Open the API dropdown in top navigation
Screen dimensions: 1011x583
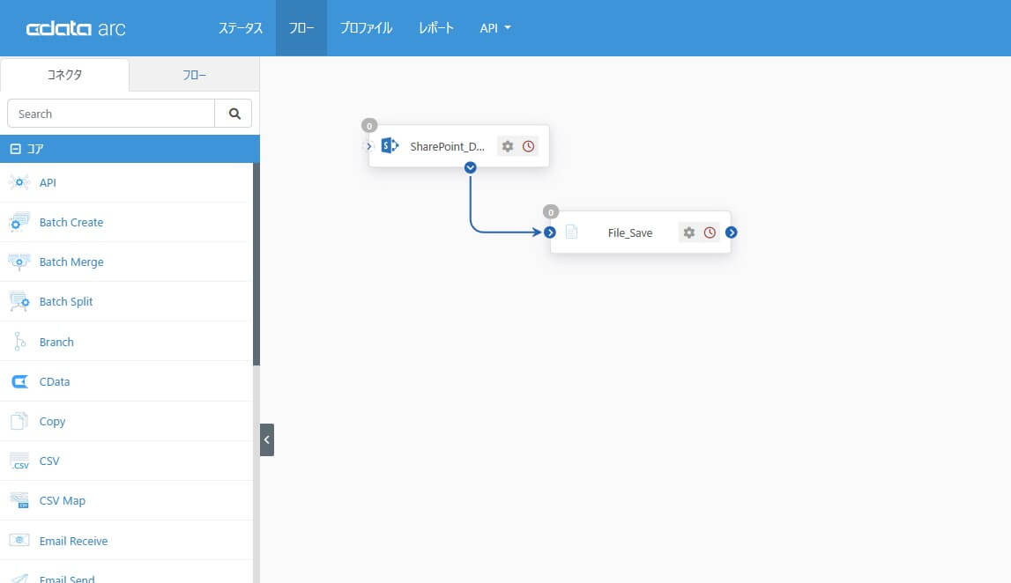494,27
